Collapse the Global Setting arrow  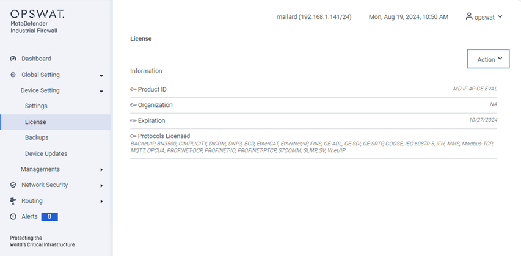point(101,76)
